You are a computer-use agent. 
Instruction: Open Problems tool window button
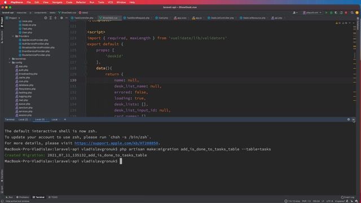(x=23, y=197)
